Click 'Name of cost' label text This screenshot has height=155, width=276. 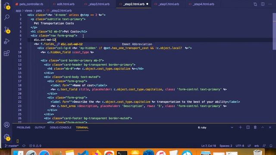(x=84, y=85)
